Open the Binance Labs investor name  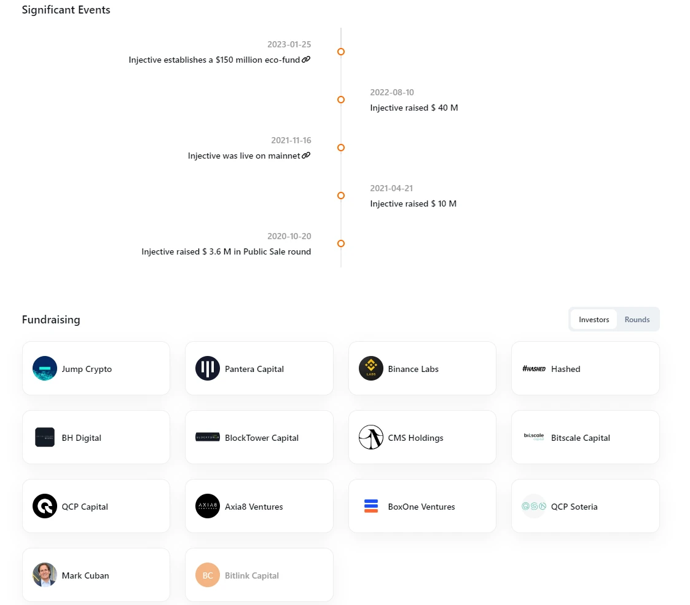click(x=413, y=369)
